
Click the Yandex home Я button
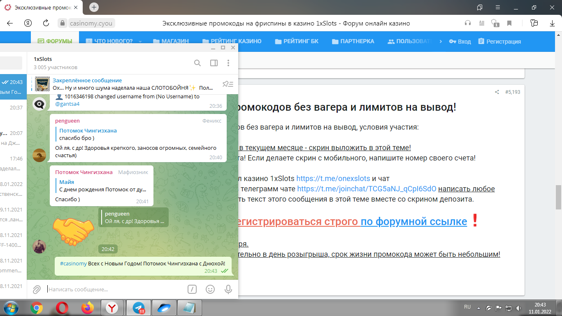pyautogui.click(x=28, y=23)
